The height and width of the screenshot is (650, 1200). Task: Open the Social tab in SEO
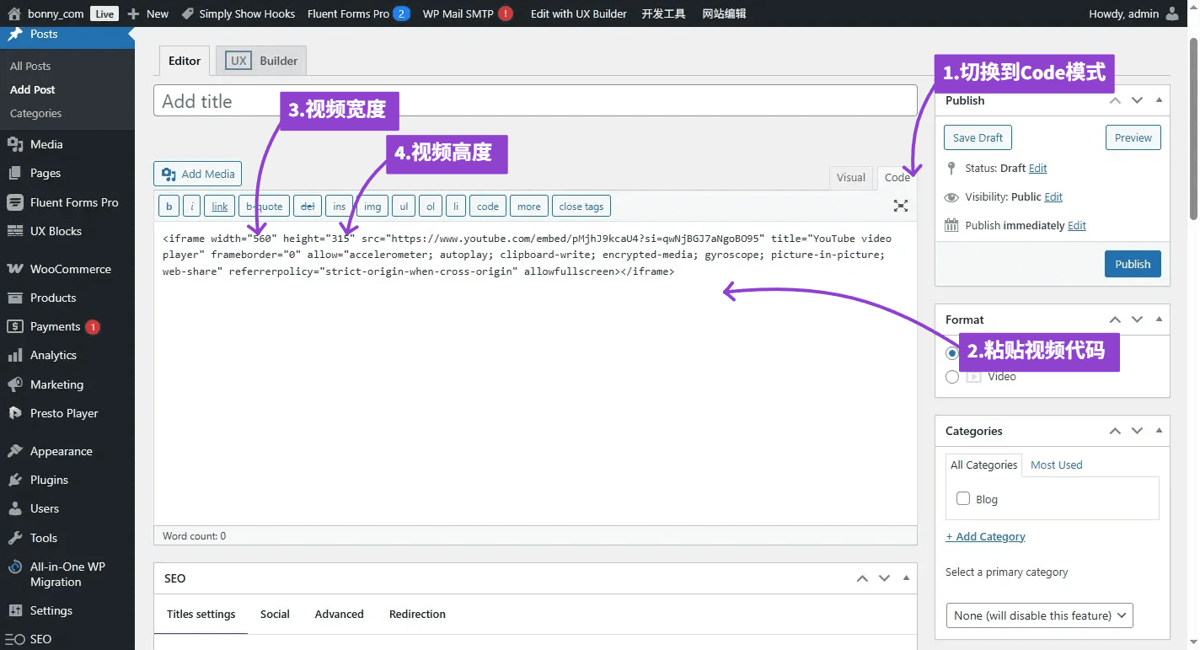pyautogui.click(x=275, y=614)
